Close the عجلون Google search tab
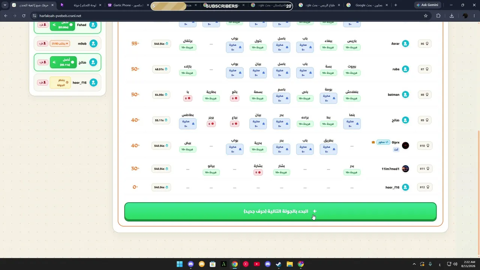This screenshot has height=270, width=480. (386, 5)
